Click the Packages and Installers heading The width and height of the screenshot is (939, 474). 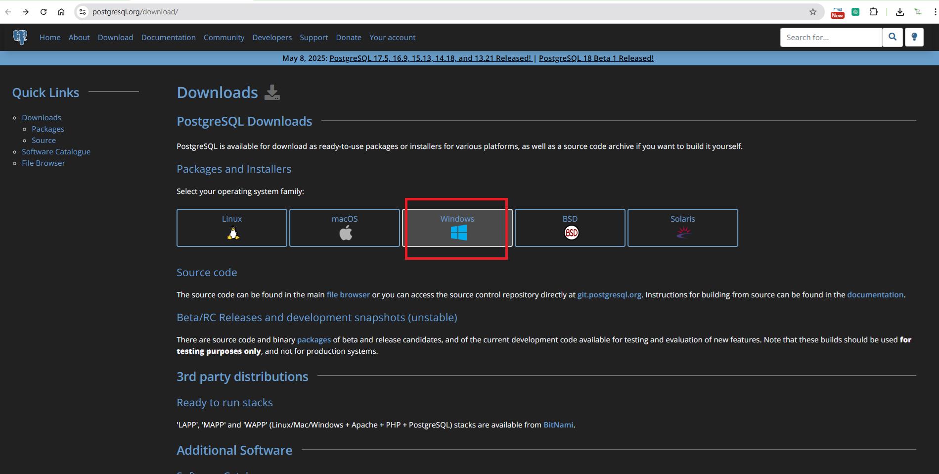tap(234, 169)
